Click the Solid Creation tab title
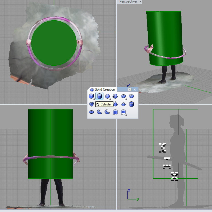212x212 pixels. pyautogui.click(x=105, y=89)
